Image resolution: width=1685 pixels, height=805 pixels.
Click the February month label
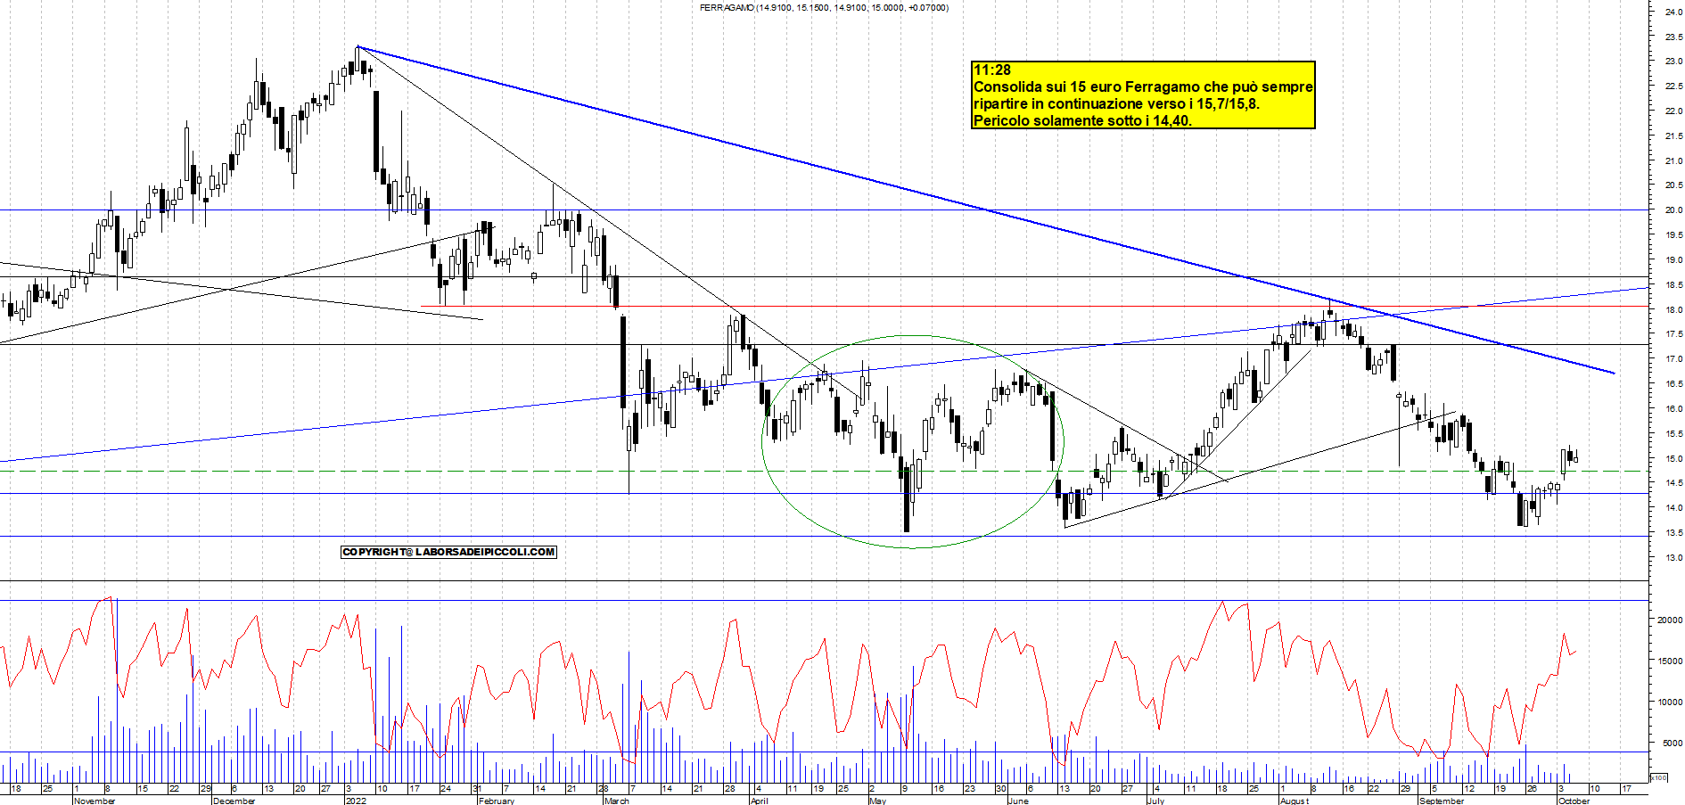click(x=497, y=801)
